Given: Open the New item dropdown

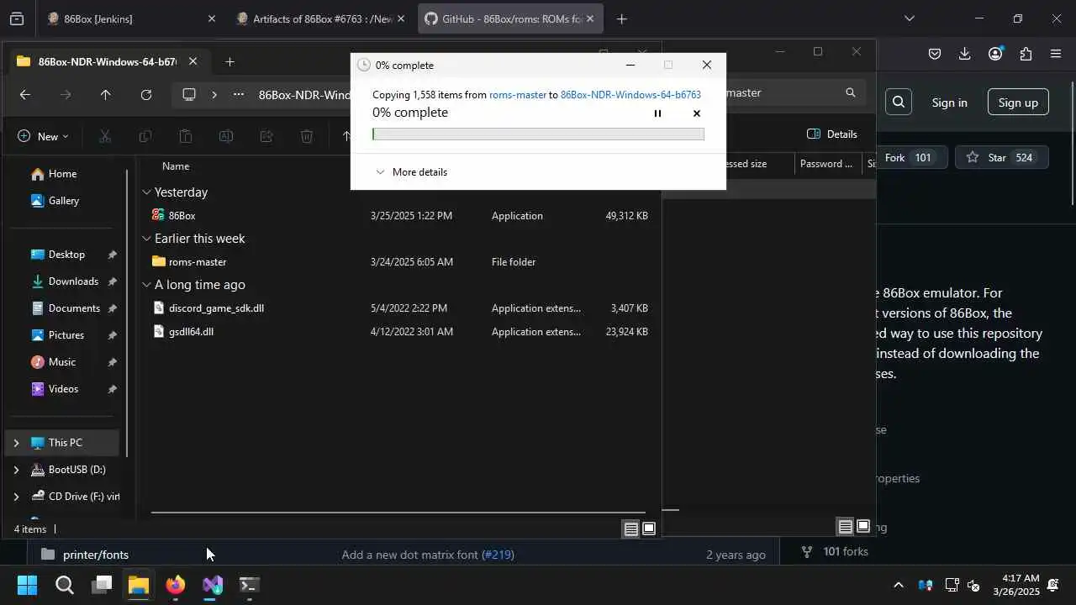Looking at the screenshot, I should pos(43,136).
